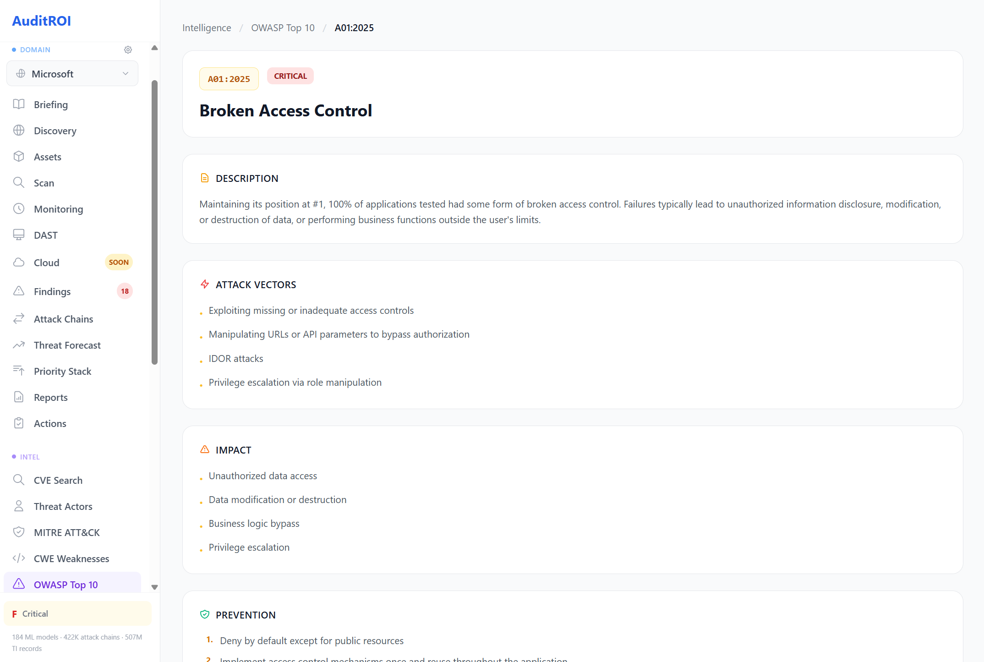Open MITRE ATT&CK via the shield icon

19,532
